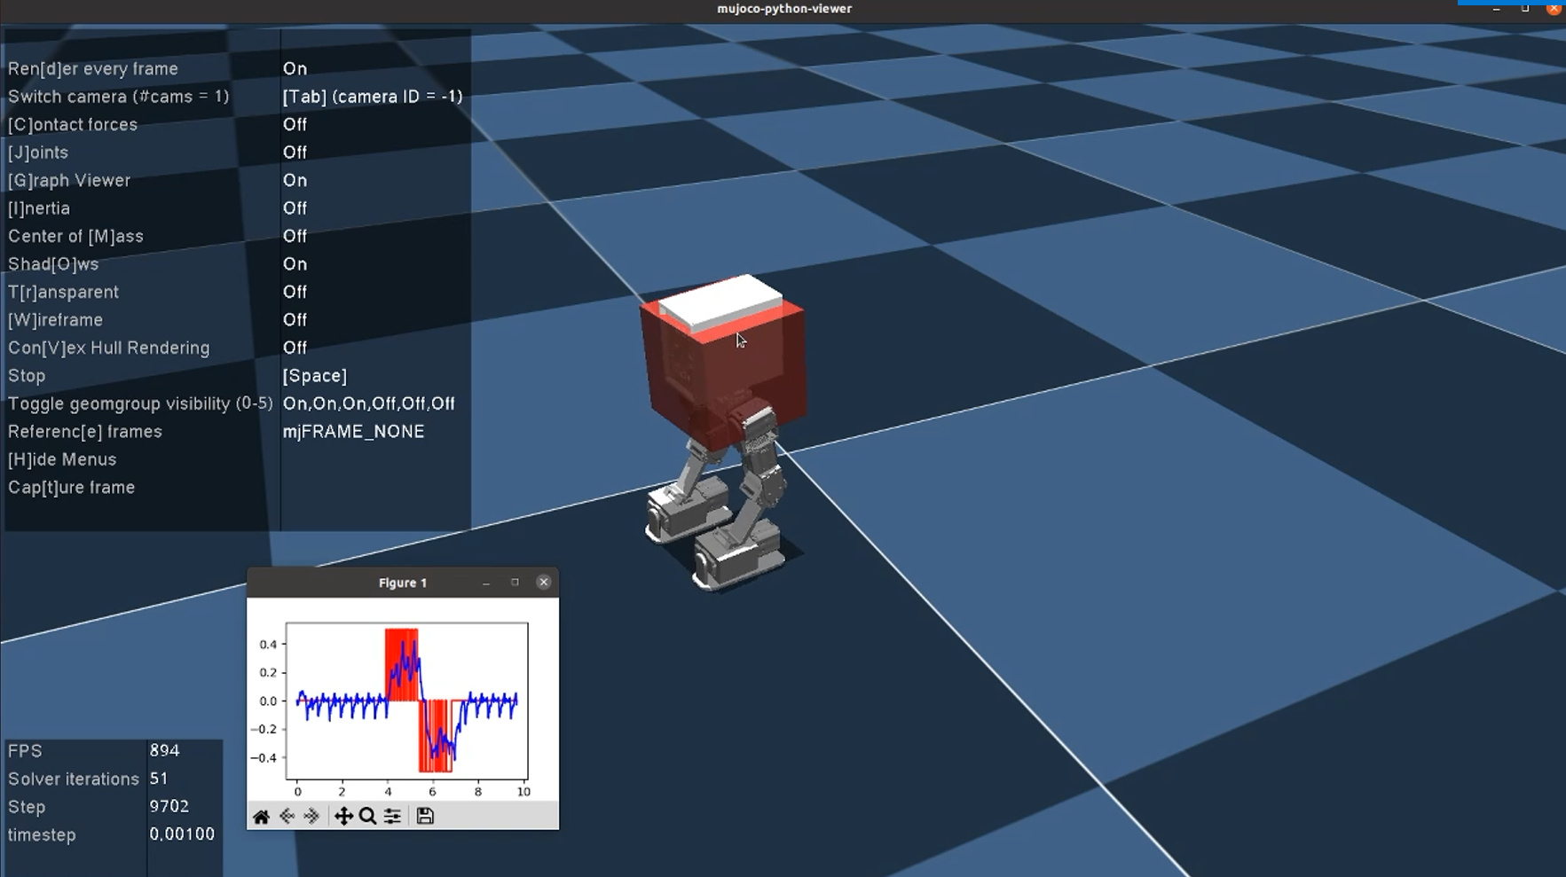
Task: Select the Pan tool in Figure 1
Action: point(343,816)
